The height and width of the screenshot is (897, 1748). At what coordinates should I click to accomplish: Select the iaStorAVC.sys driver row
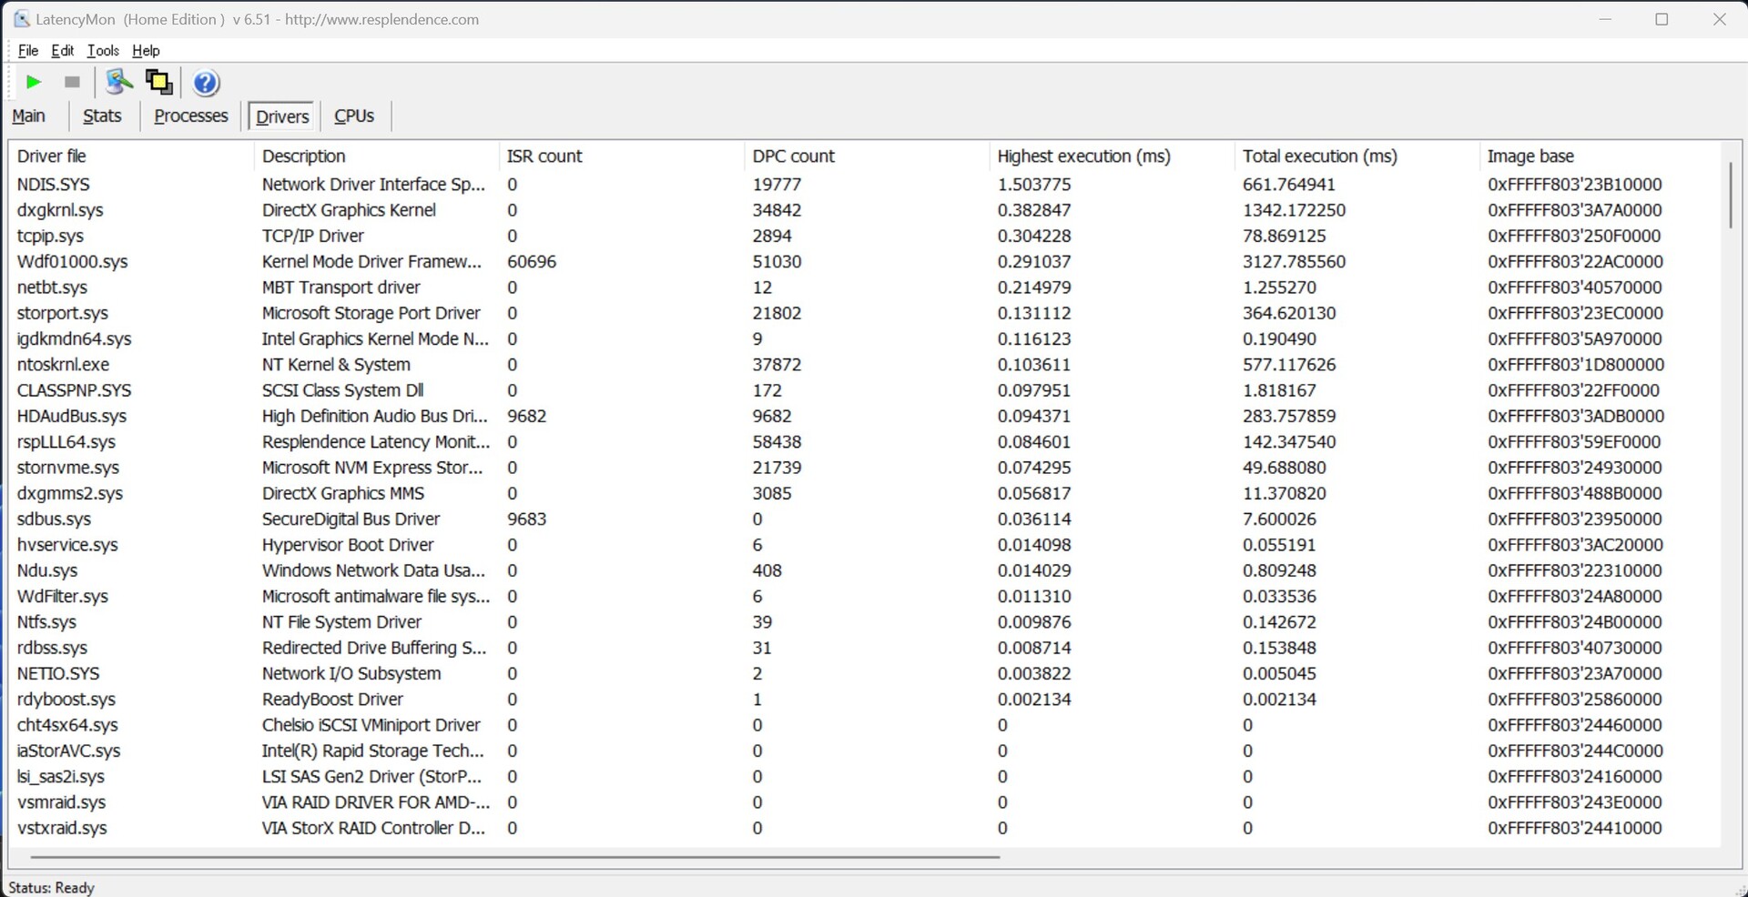click(865, 751)
